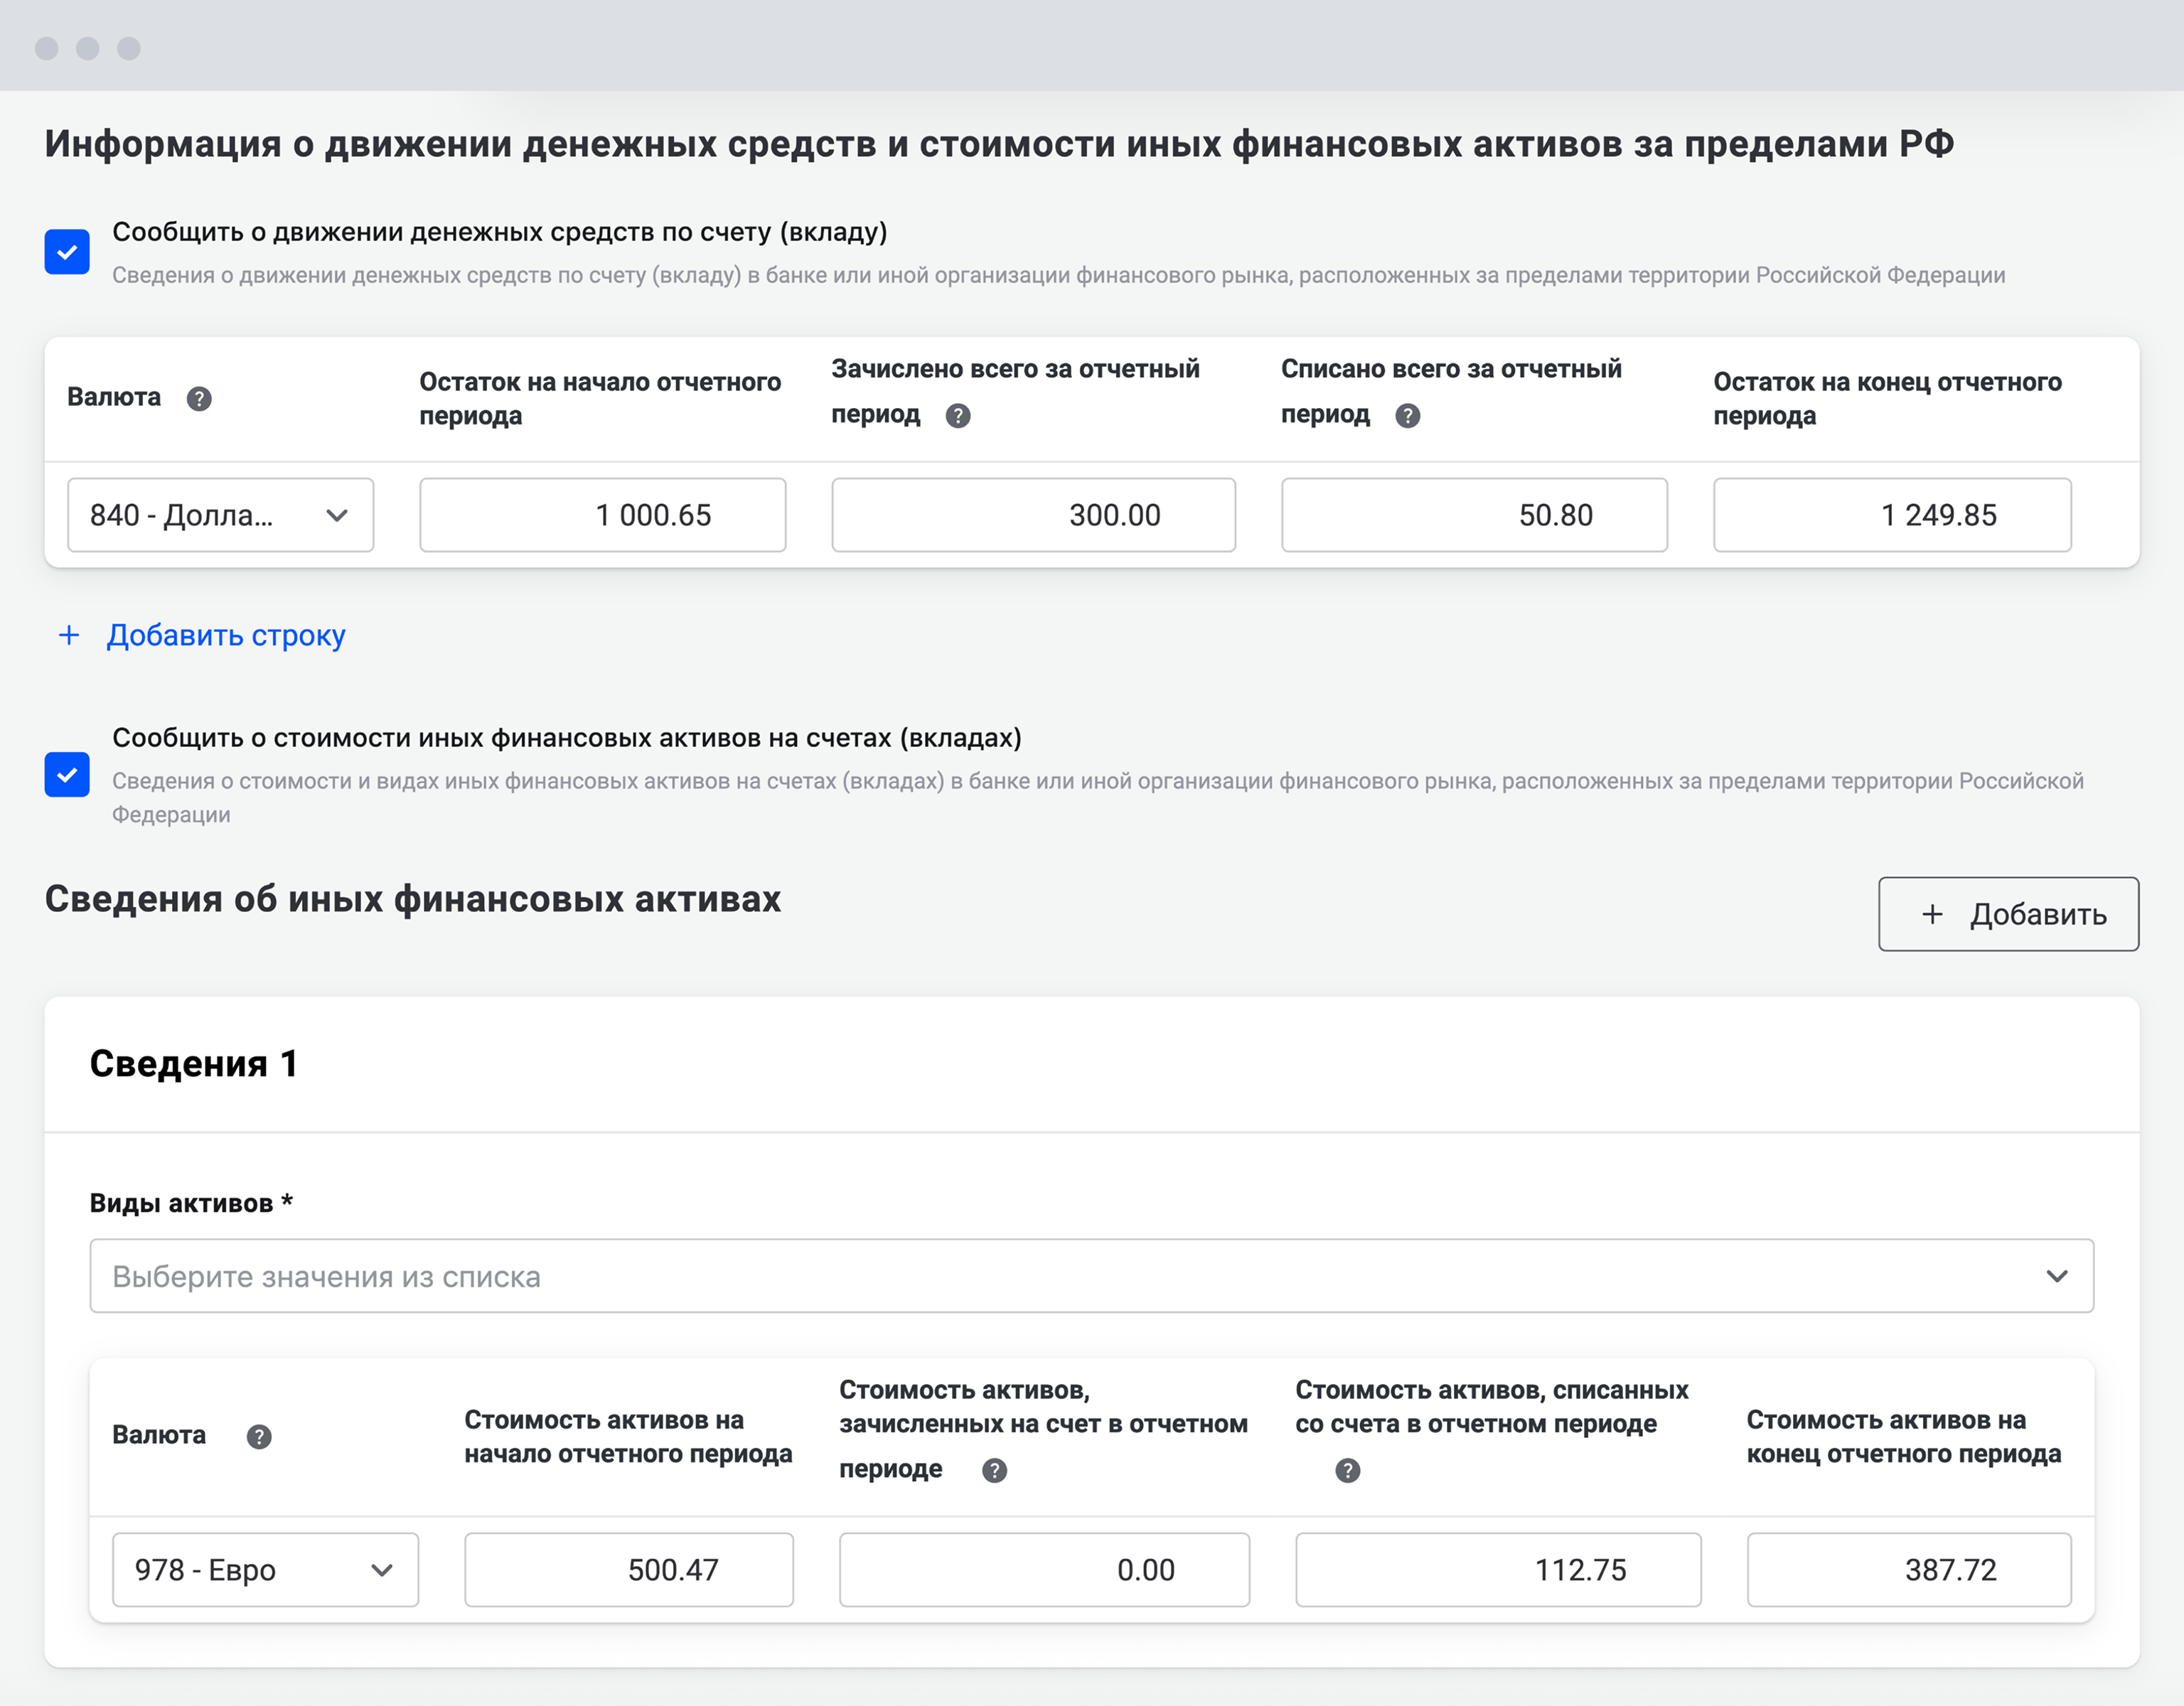Uncheck Сообщить о стоимости иных финансовых активов checkbox
This screenshot has width=2184, height=1706.
[x=67, y=775]
